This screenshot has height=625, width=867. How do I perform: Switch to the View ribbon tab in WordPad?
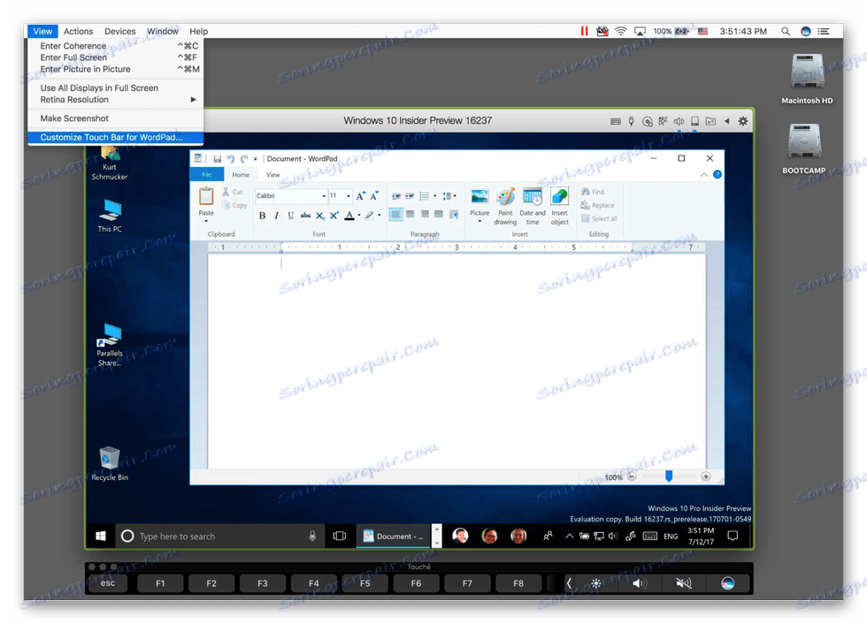(273, 175)
